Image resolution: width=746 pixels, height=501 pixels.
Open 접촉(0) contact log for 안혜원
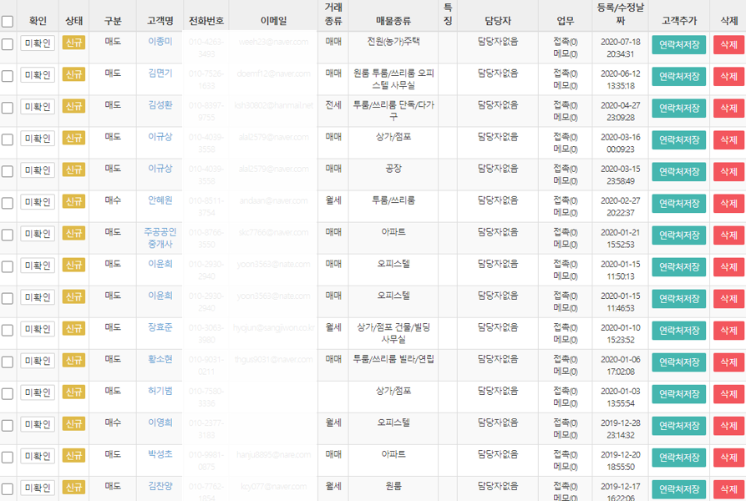tap(565, 198)
